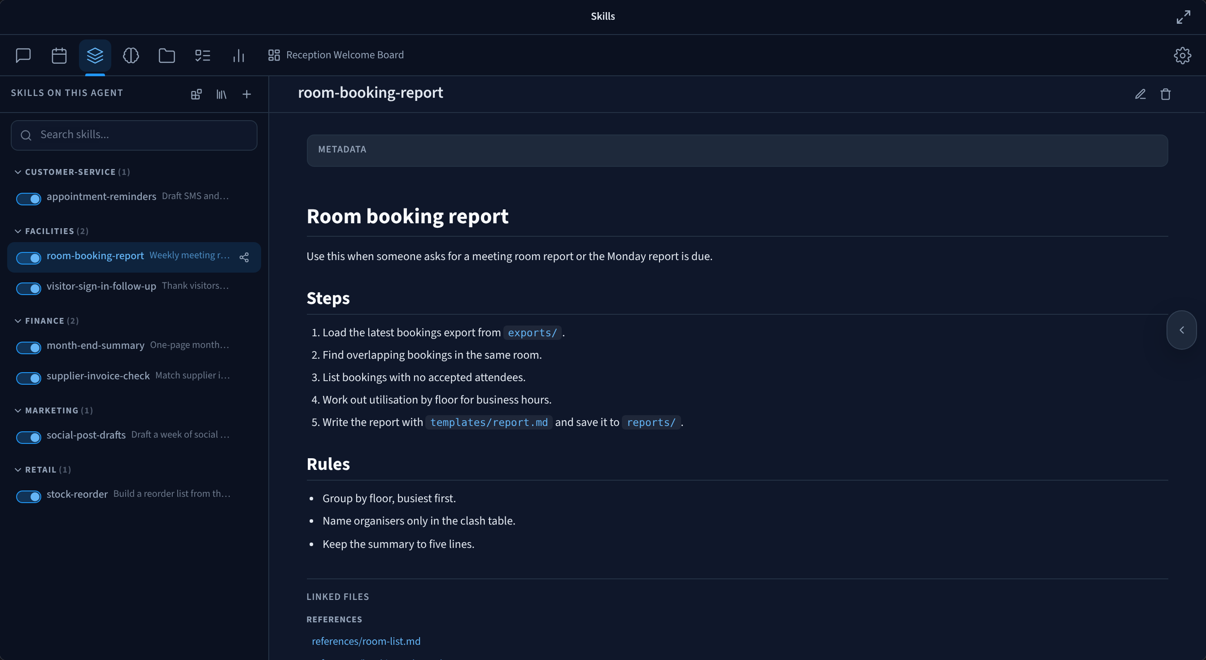This screenshot has height=660, width=1206.
Task: Open the task checklist icon
Action: [203, 55]
